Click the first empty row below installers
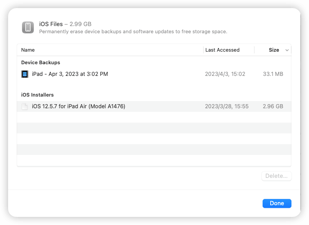This screenshot has width=309, height=225. [154, 117]
